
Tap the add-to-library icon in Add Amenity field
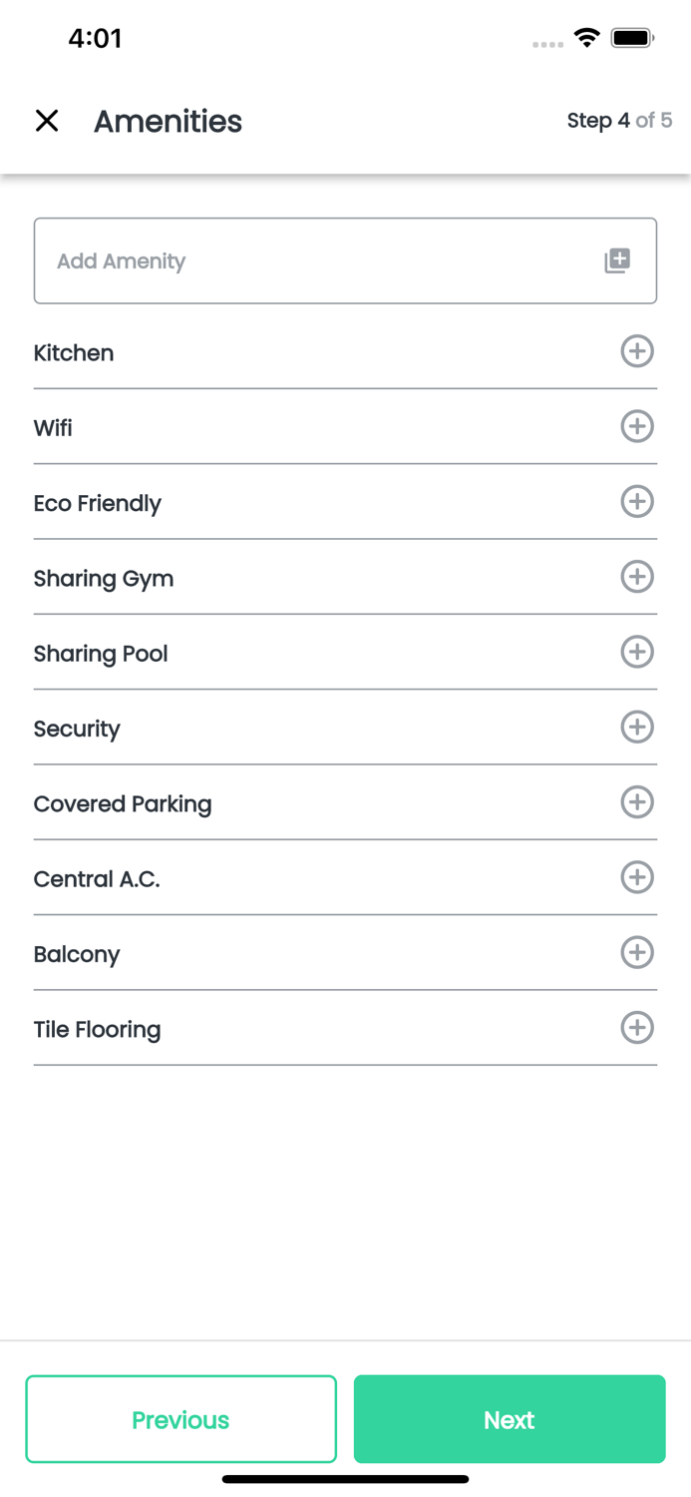pos(617,260)
